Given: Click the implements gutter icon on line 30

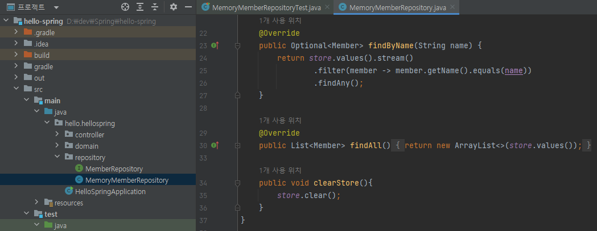Looking at the screenshot, I should (215, 145).
